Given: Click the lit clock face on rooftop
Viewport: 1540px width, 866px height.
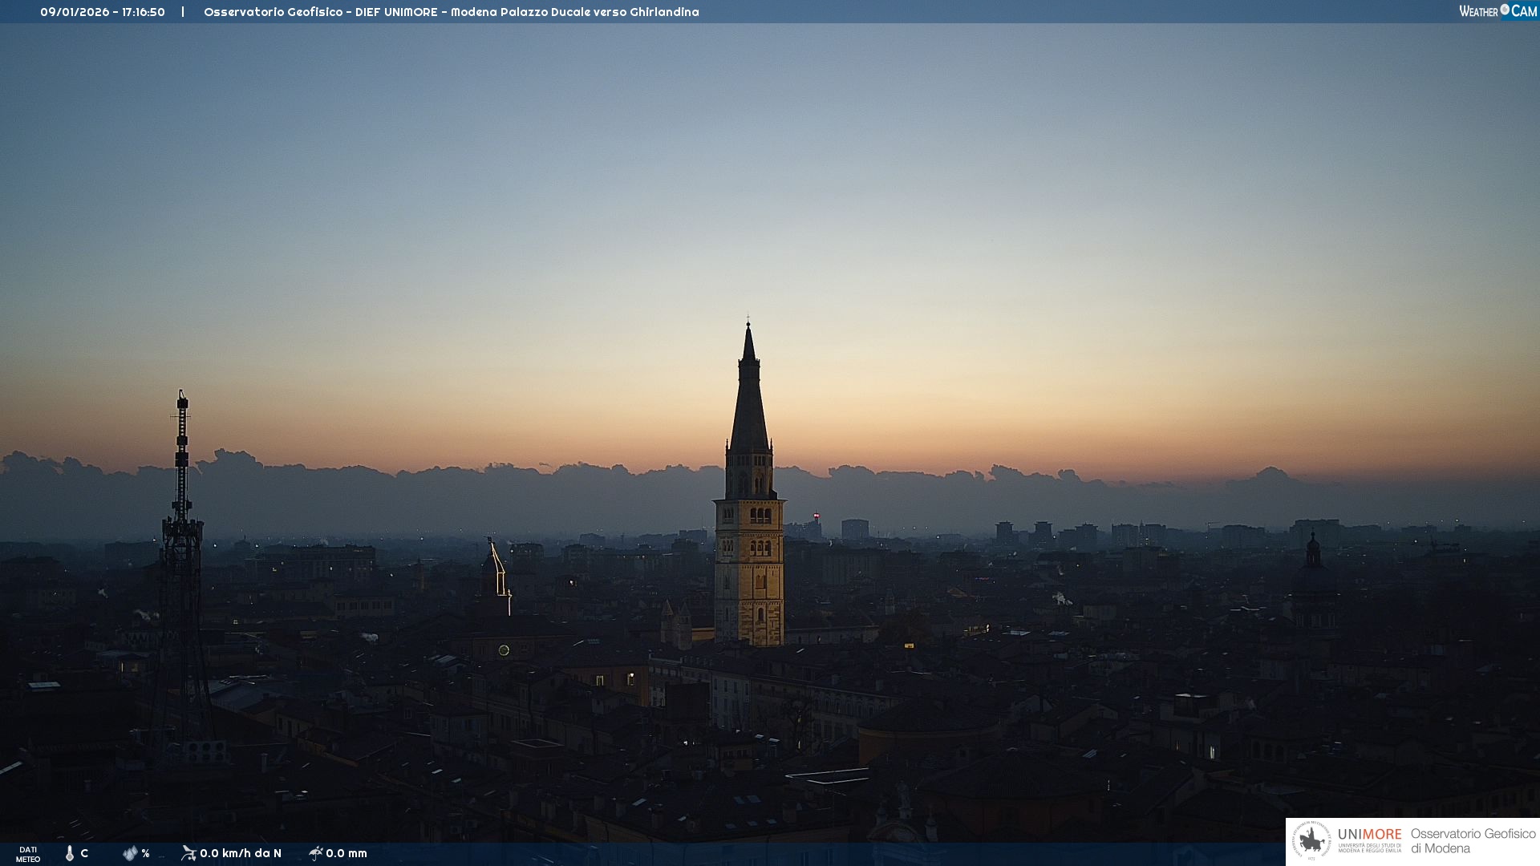Looking at the screenshot, I should click(504, 650).
